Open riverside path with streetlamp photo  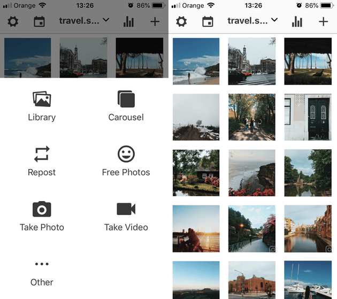pyautogui.click(x=252, y=229)
